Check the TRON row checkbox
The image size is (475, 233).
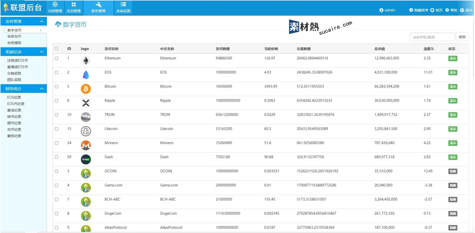56,115
